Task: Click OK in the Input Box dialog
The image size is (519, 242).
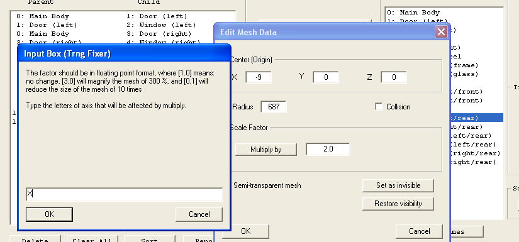Action: (49, 214)
